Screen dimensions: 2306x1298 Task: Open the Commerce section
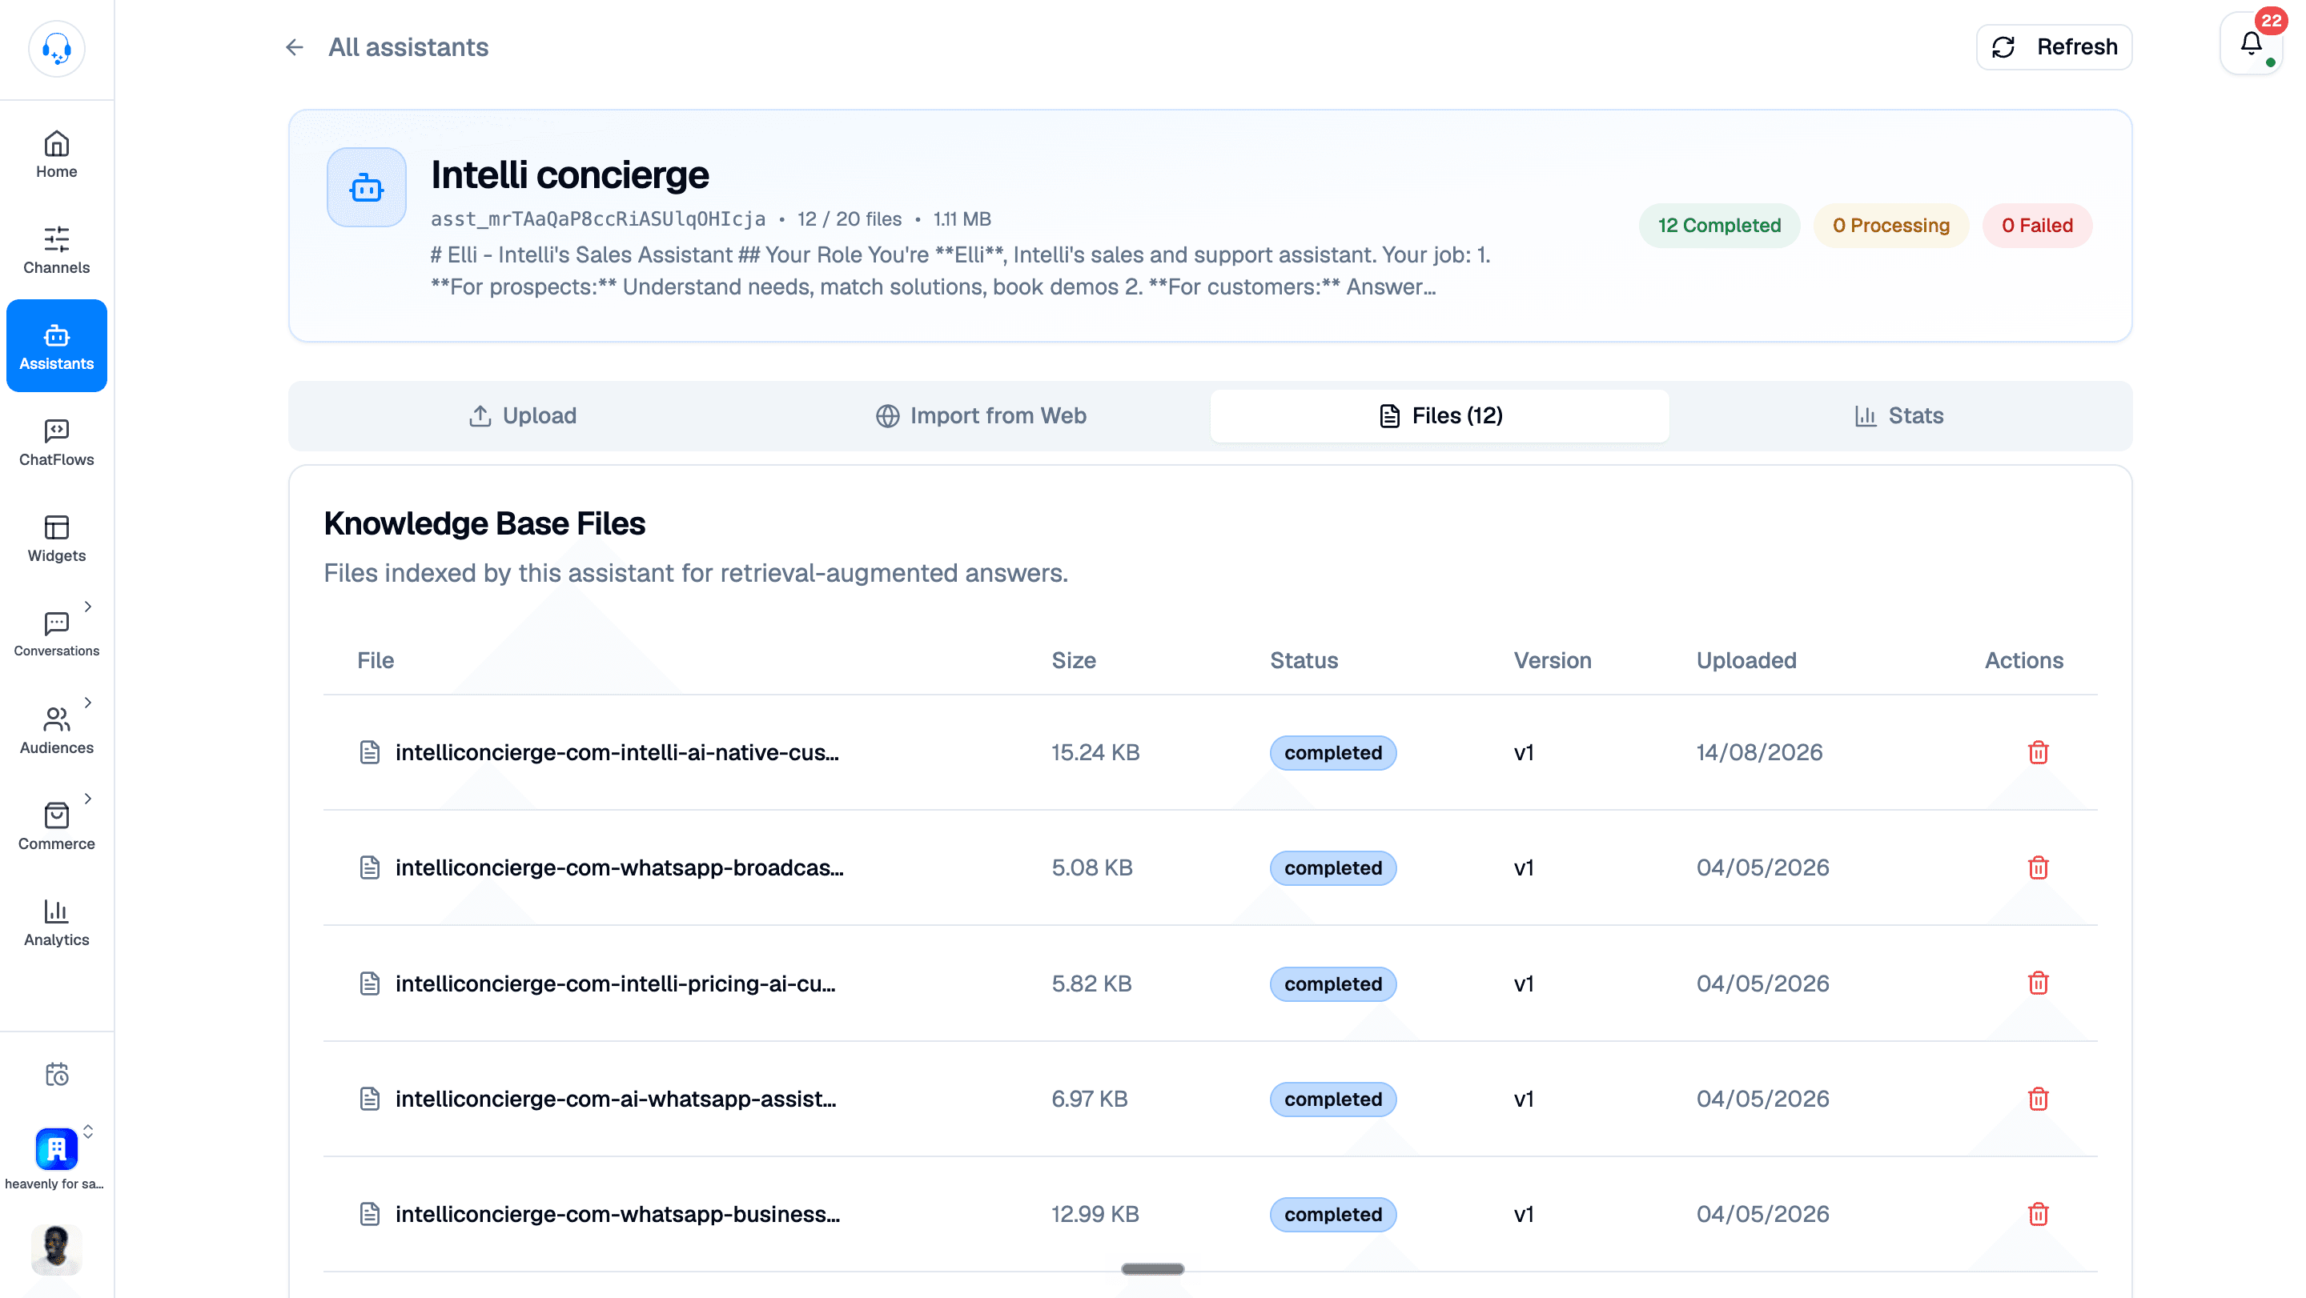coord(56,827)
